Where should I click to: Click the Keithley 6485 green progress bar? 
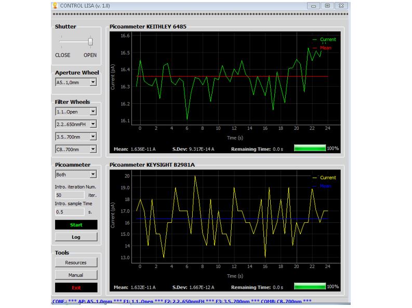point(310,148)
